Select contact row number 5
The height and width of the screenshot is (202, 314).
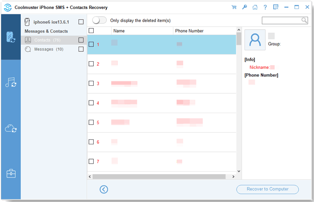tap(161, 122)
